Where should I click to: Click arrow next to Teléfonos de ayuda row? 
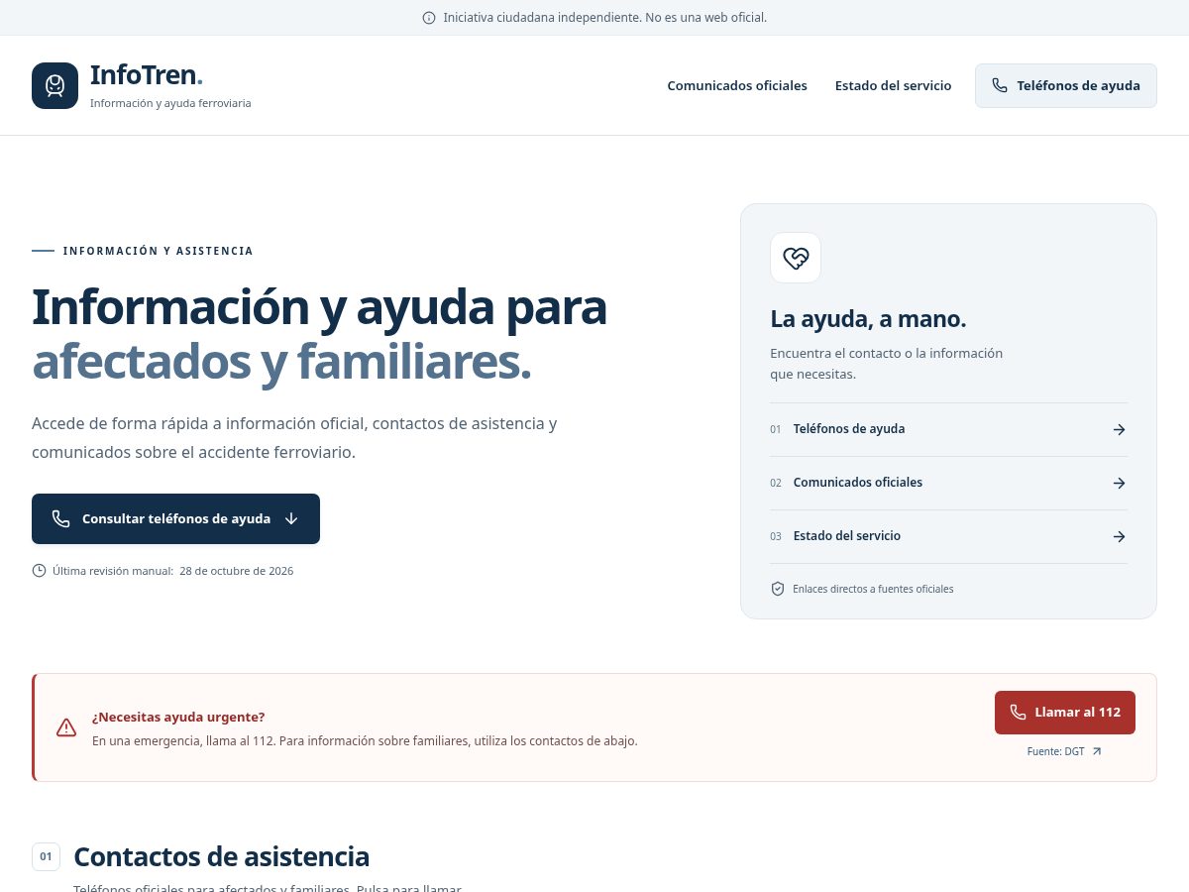click(1119, 429)
